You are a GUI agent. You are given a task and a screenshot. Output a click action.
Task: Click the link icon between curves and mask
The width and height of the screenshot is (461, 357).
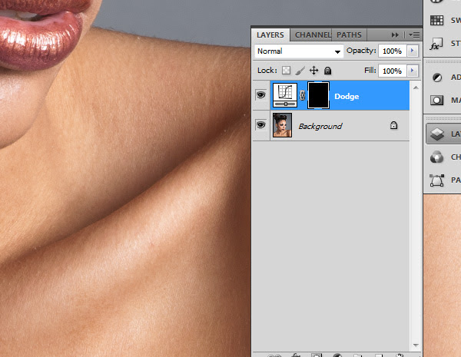pos(303,97)
